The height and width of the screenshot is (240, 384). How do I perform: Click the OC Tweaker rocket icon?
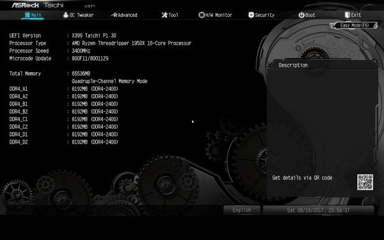click(x=66, y=15)
